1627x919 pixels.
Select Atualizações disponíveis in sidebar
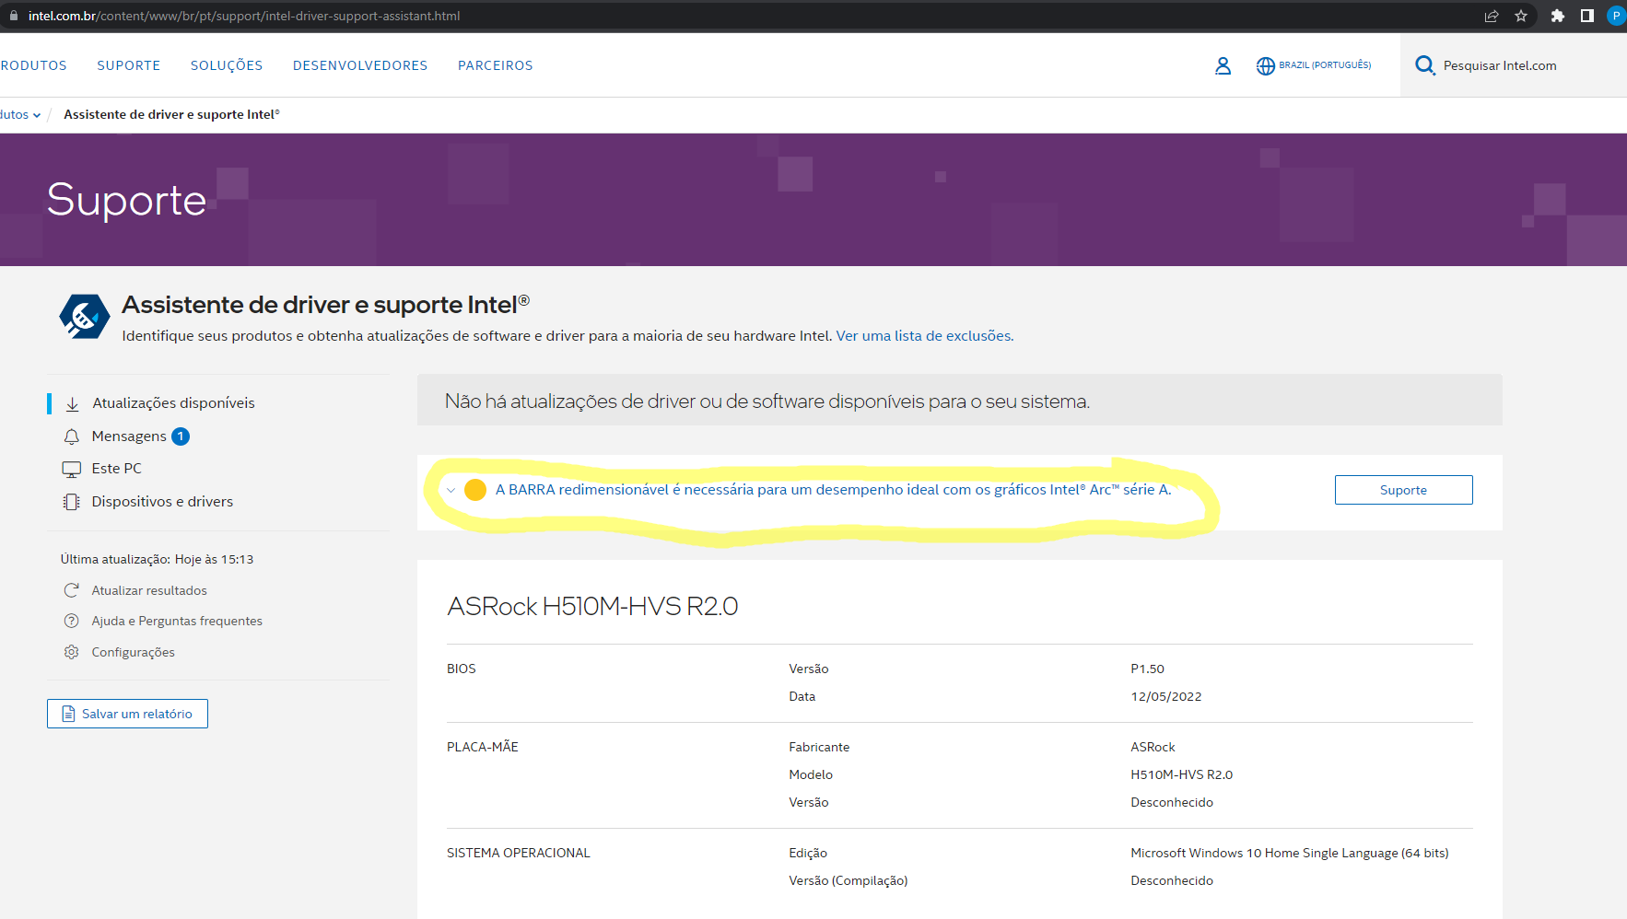[x=173, y=403]
